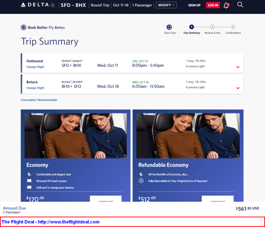
Task: Click screen icon beside Personal HD touch screen
Action: pyautogui.click(x=29, y=181)
